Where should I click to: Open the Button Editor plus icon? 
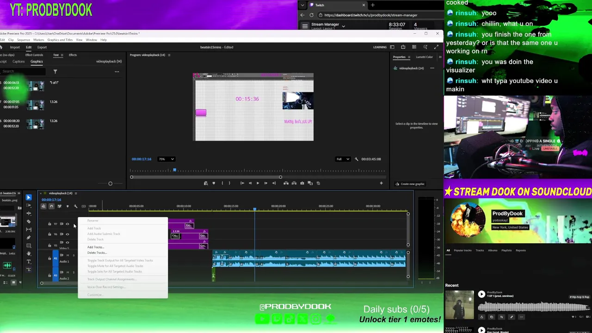pos(381,183)
